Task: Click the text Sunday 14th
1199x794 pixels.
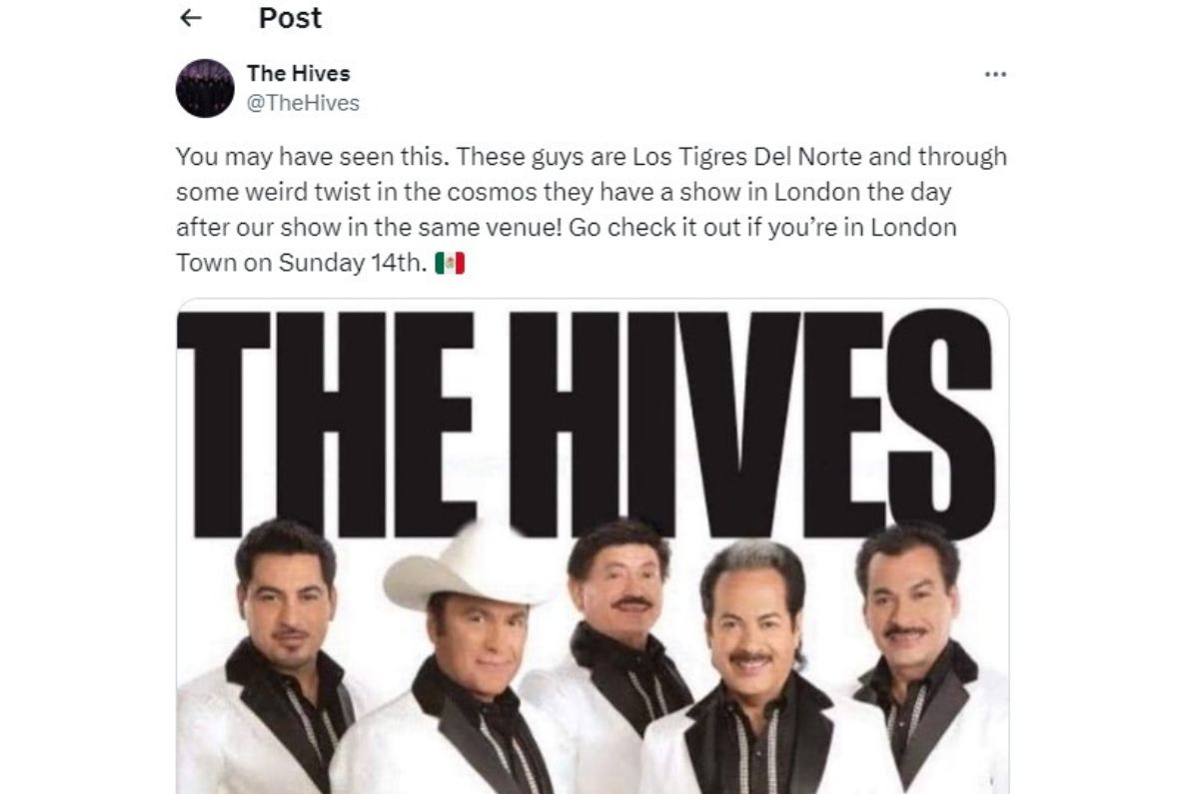Action: (351, 264)
